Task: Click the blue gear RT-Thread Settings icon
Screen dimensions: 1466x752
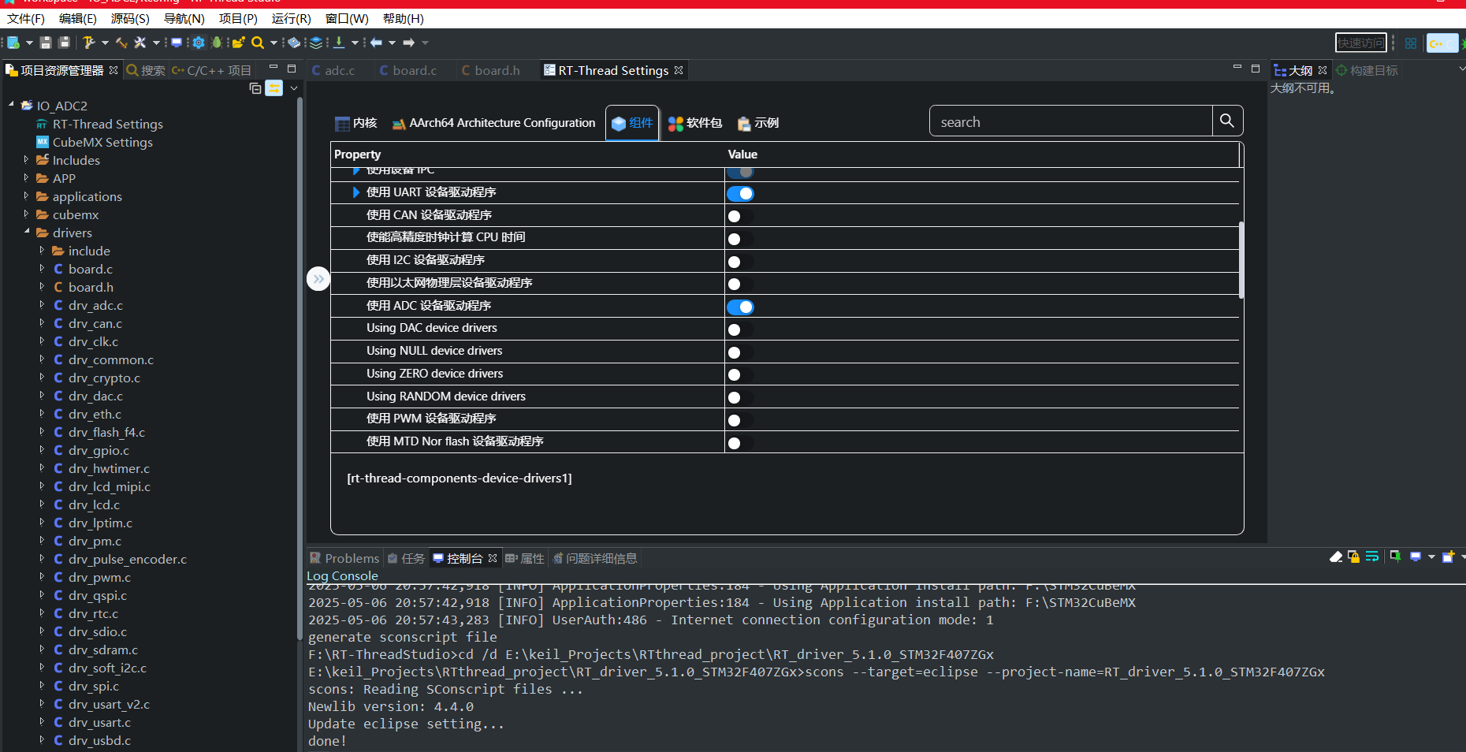Action: click(x=199, y=43)
